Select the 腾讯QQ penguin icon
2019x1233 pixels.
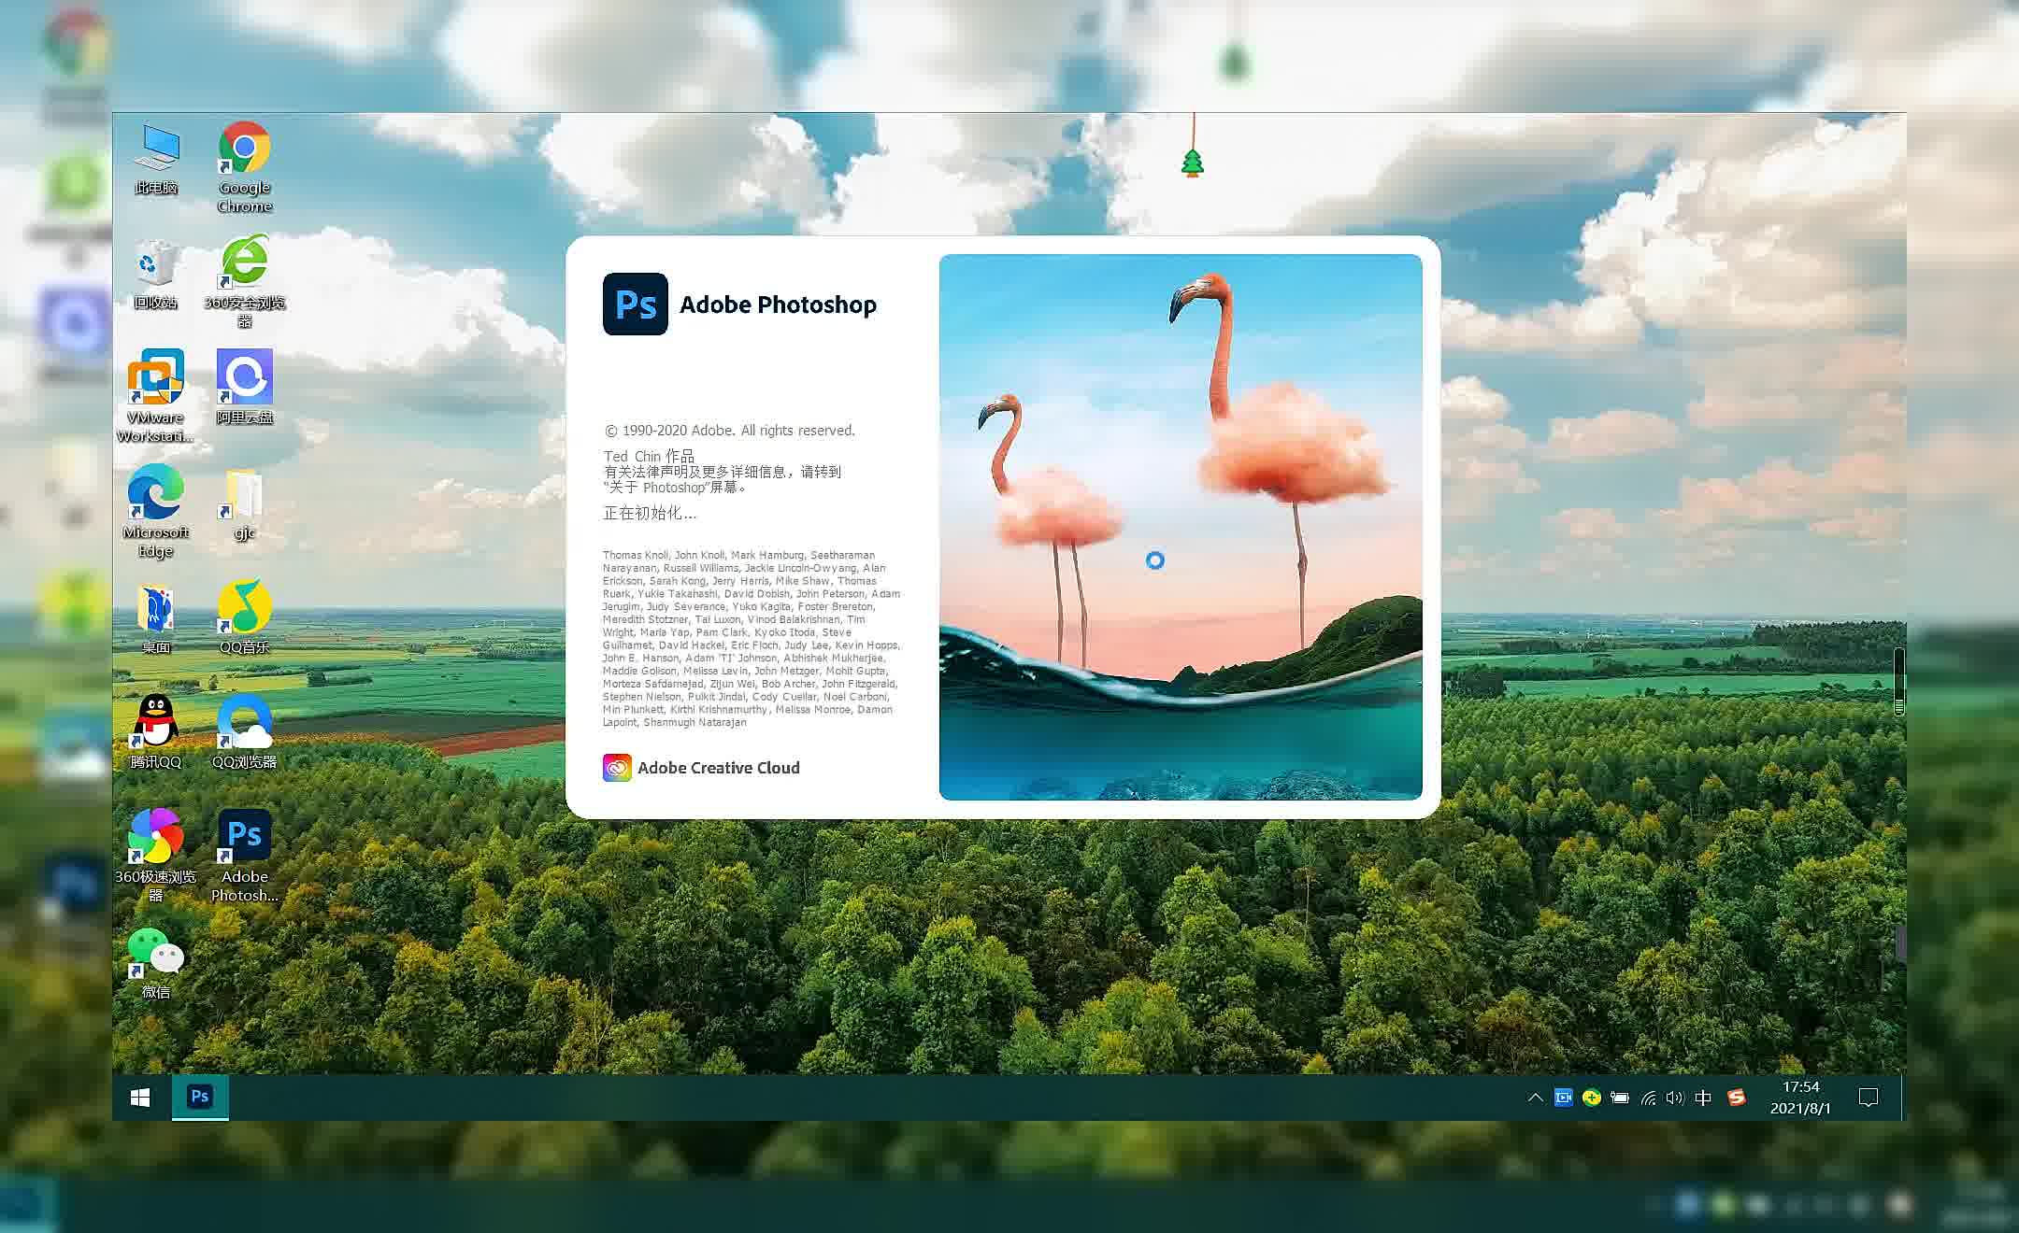(x=155, y=732)
